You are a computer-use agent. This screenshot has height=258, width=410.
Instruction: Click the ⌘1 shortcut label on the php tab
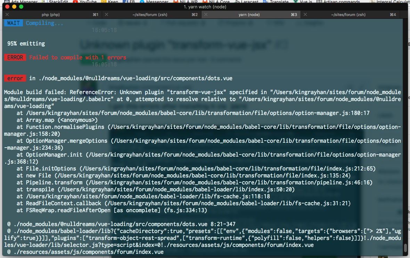96,15
